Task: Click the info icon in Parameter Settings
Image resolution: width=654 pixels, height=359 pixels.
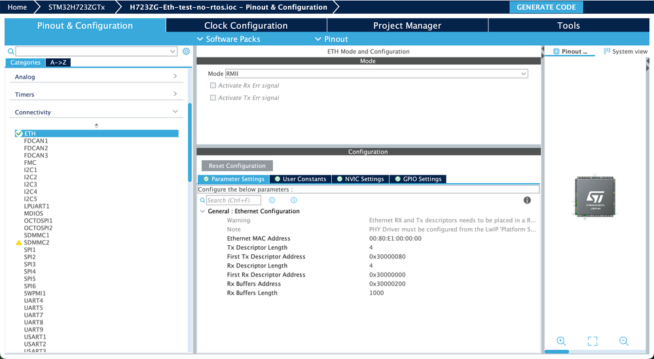Action: coord(527,200)
